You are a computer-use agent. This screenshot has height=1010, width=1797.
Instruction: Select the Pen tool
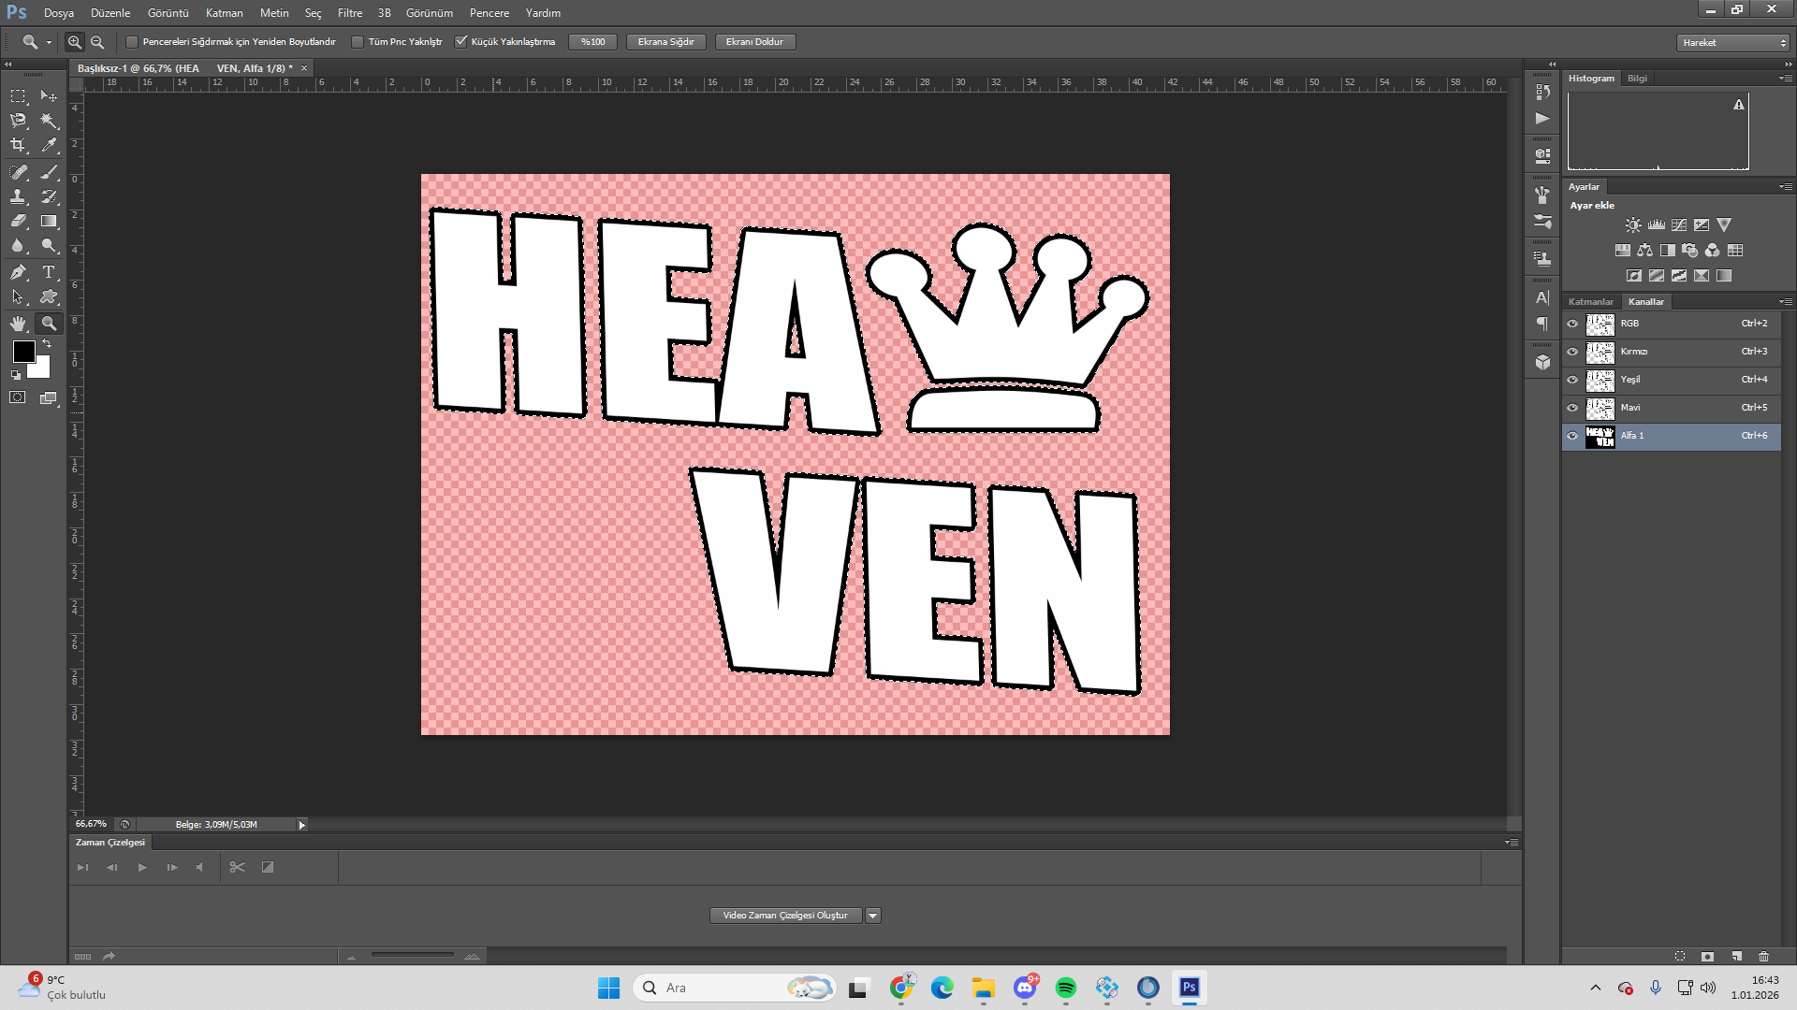tap(18, 272)
